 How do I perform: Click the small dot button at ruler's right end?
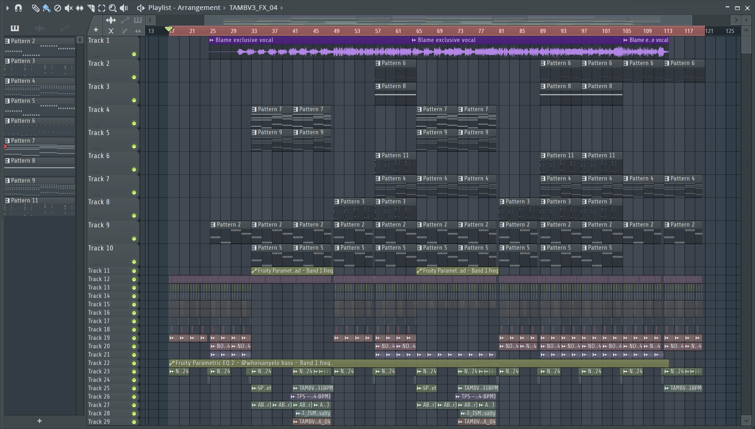coord(746,20)
